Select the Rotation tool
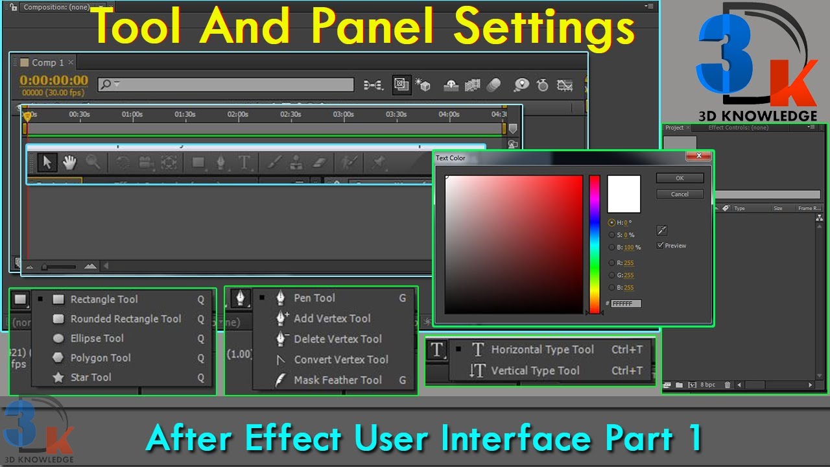The image size is (830, 467). (123, 162)
